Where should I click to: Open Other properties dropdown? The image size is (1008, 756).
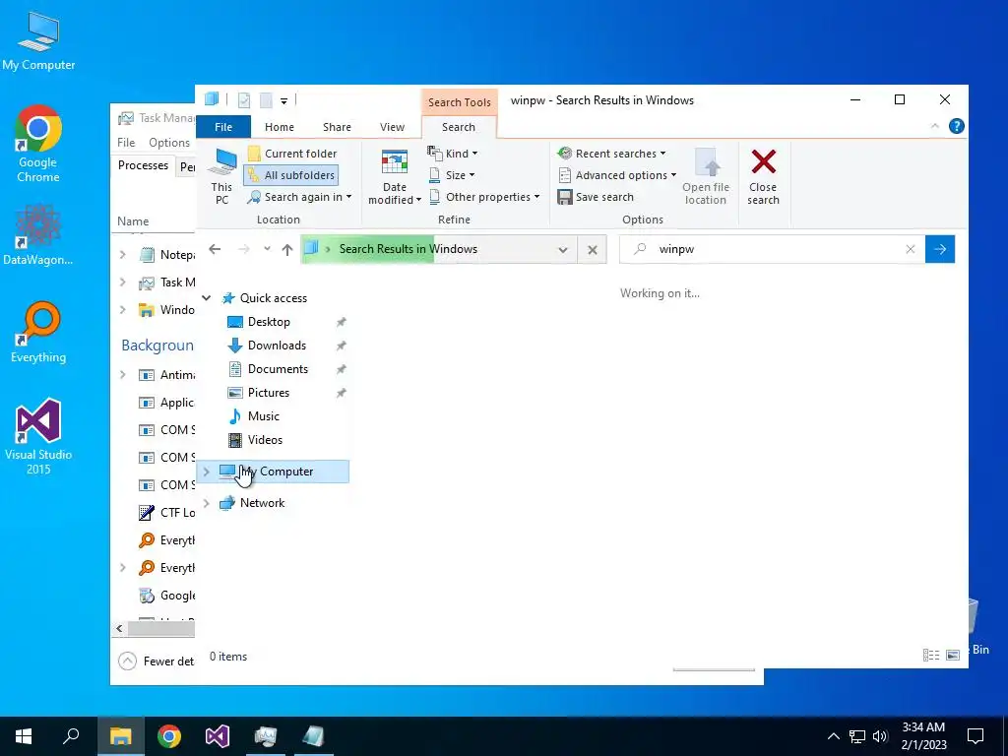tap(484, 197)
